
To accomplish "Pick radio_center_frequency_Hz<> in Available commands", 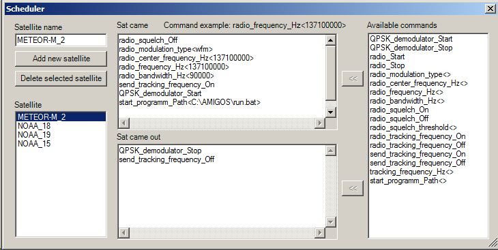I will pos(419,83).
